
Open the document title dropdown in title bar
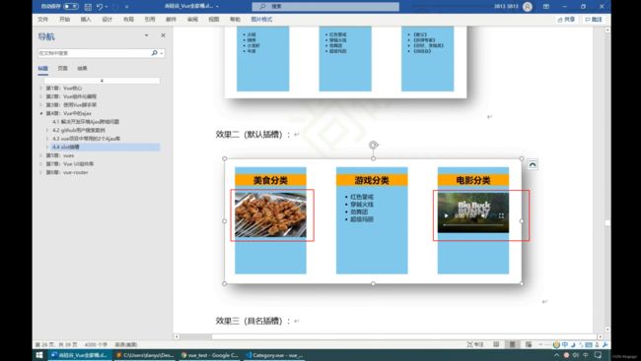point(217,7)
